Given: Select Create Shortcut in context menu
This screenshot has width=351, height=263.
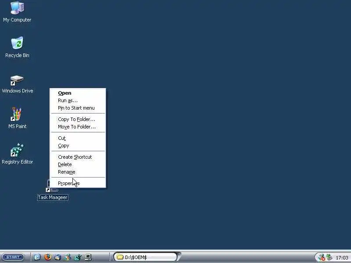Looking at the screenshot, I should click(78, 157).
